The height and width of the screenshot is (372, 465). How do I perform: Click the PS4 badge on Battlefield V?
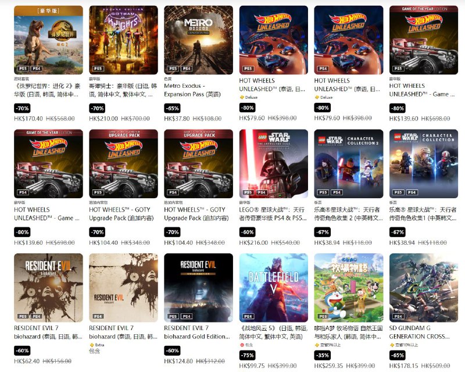(x=248, y=316)
